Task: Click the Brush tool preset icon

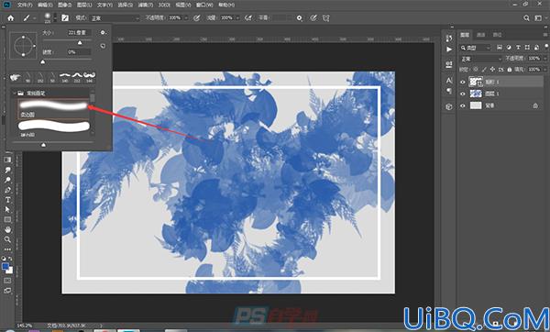Action: click(x=27, y=18)
